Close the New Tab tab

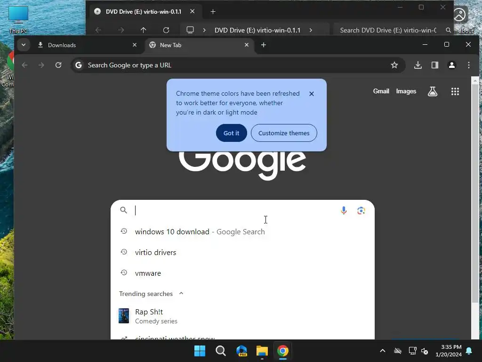[x=247, y=45]
